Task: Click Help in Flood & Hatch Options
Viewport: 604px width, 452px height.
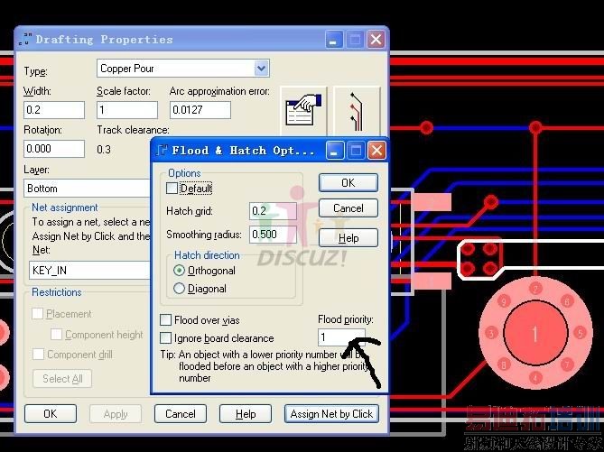Action: [348, 238]
